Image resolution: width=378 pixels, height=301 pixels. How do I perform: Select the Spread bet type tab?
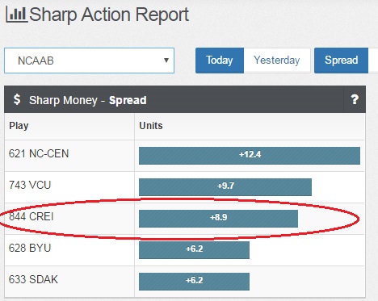(x=341, y=61)
